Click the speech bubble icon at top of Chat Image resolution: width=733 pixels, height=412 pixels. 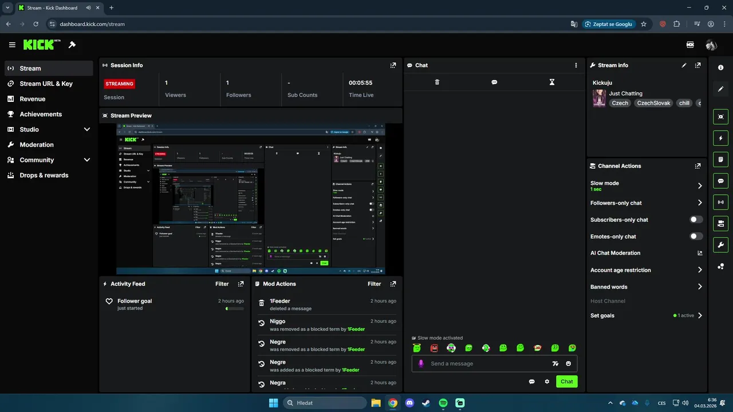(494, 82)
